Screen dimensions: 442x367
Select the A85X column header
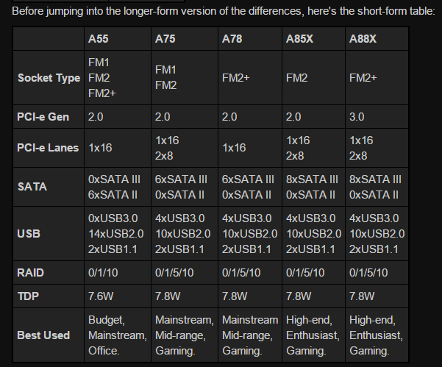314,39
